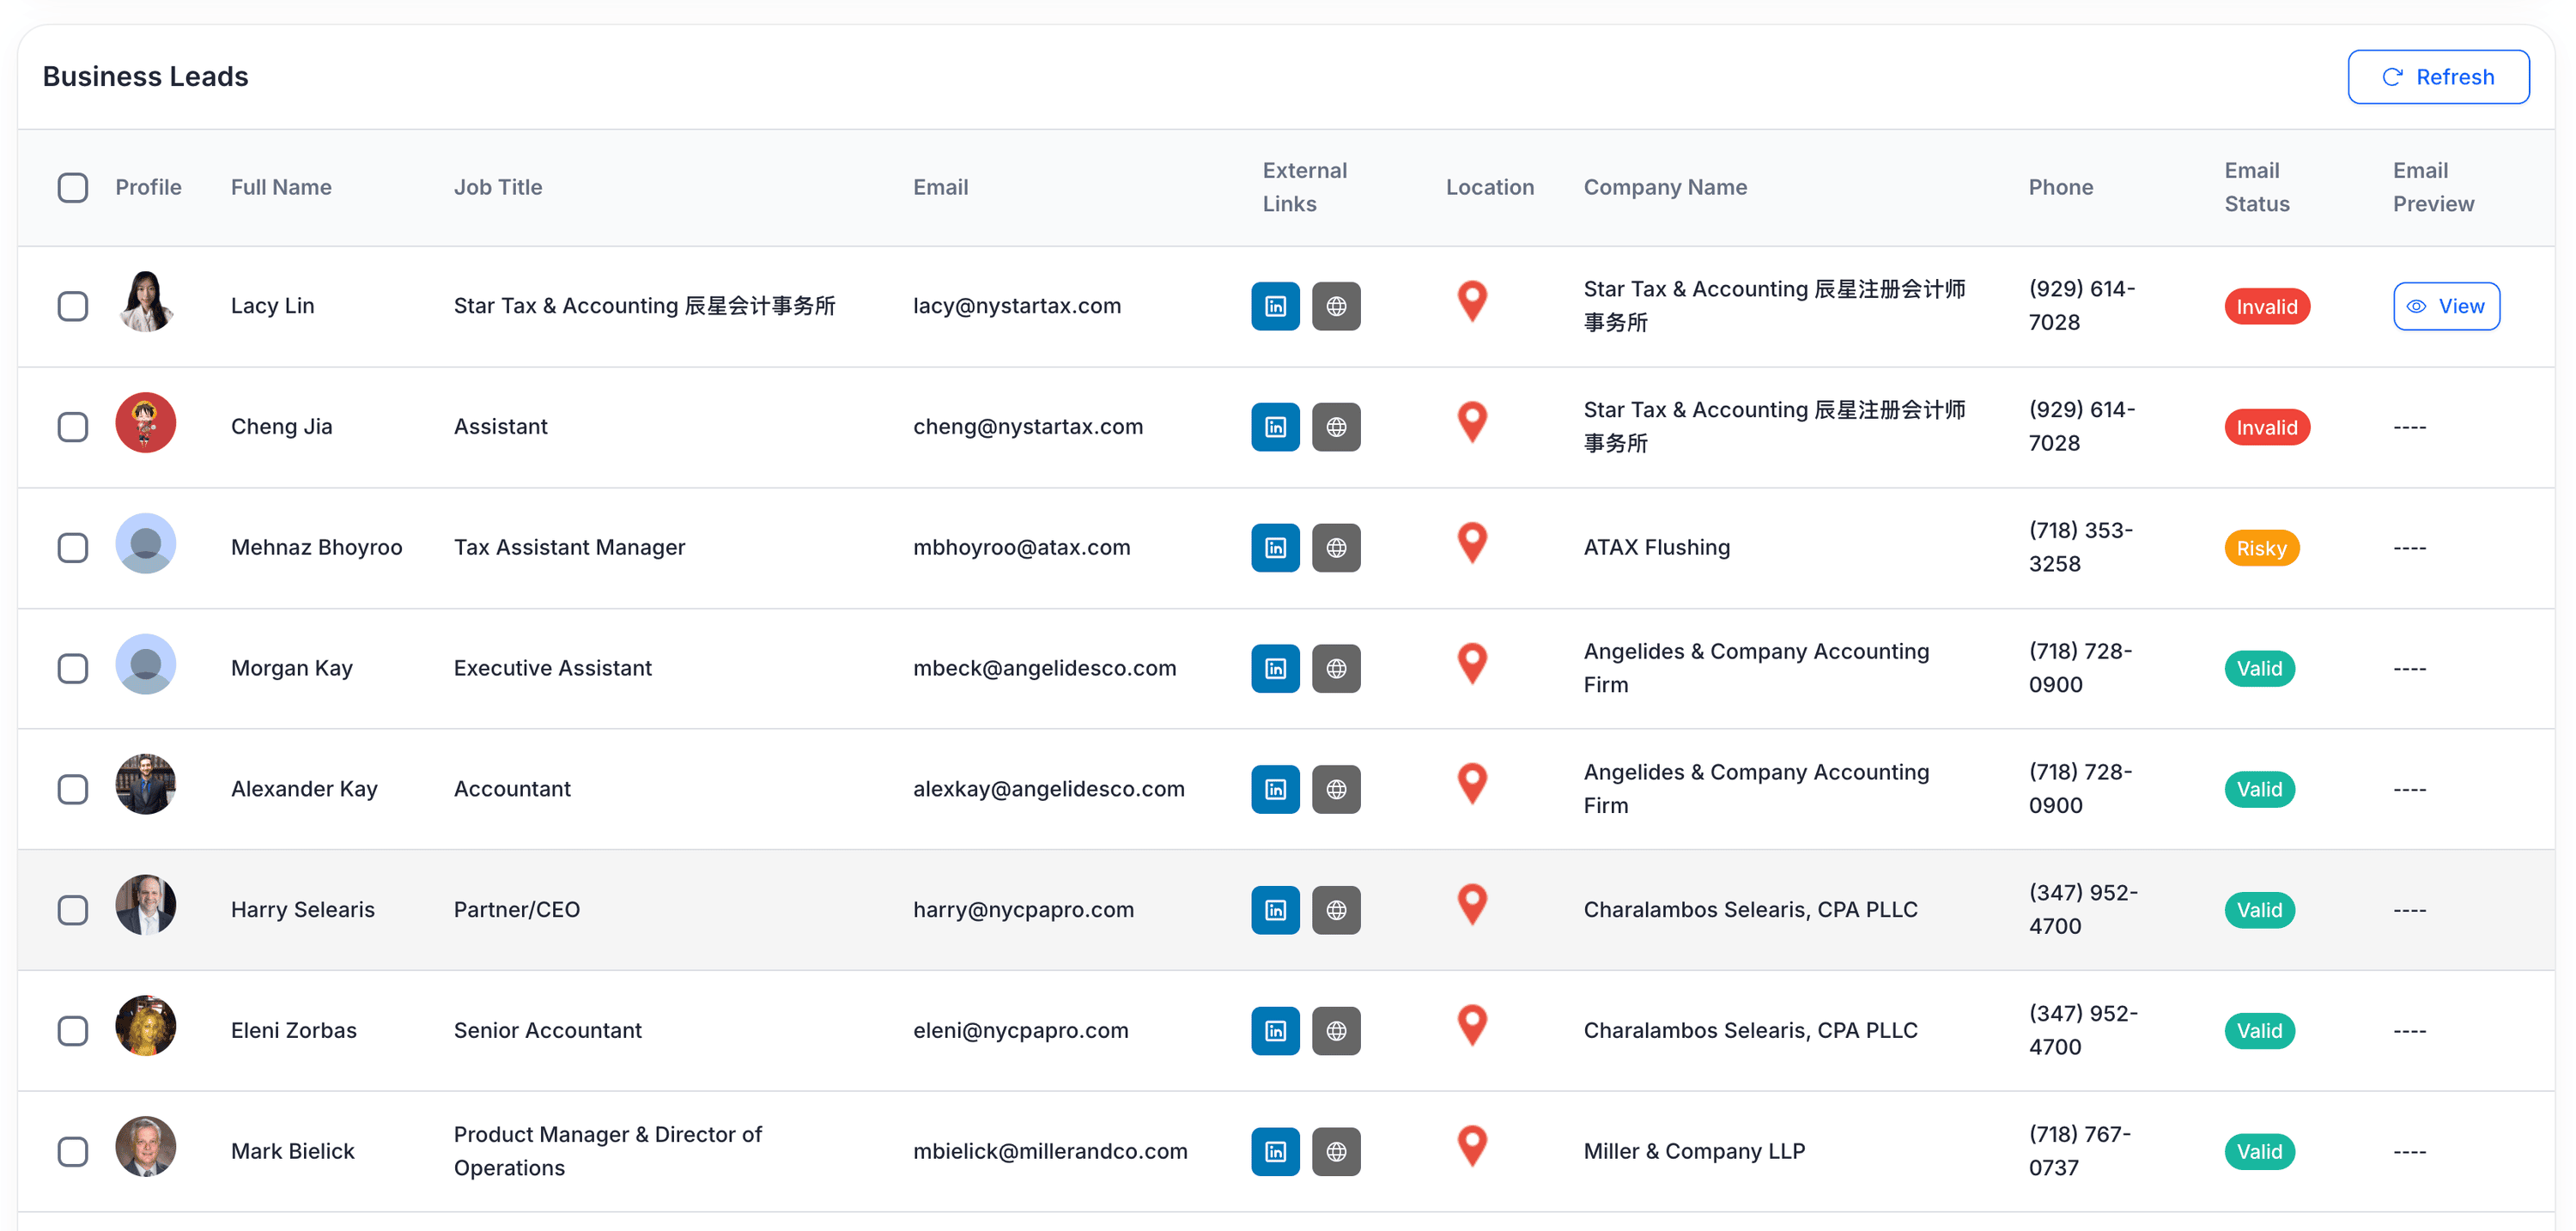Click Alexander Kay's website globe icon
The image size is (2576, 1231).
point(1336,789)
